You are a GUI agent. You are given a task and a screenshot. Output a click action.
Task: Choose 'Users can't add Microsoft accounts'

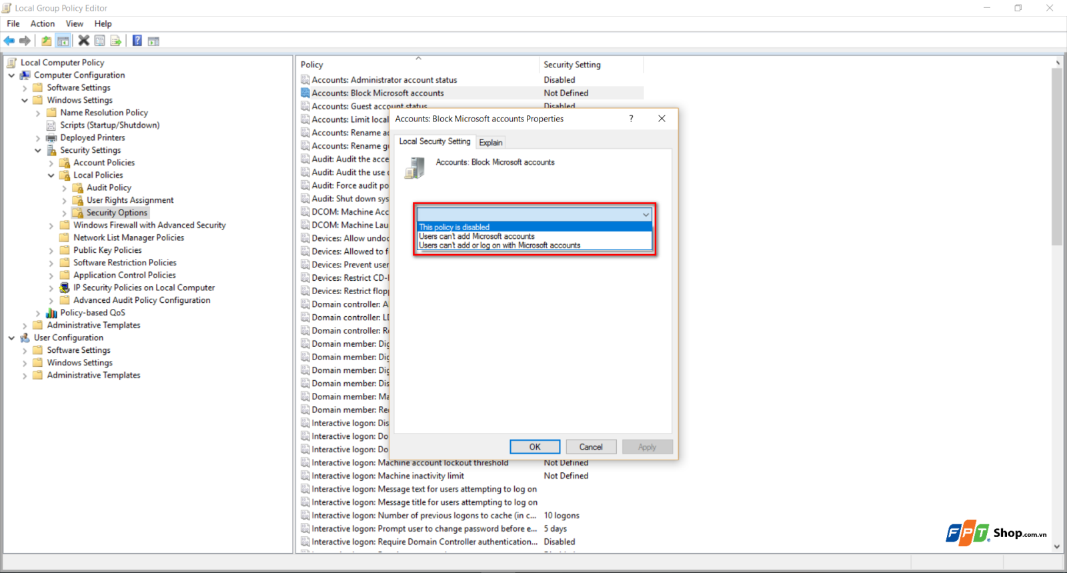(534, 236)
